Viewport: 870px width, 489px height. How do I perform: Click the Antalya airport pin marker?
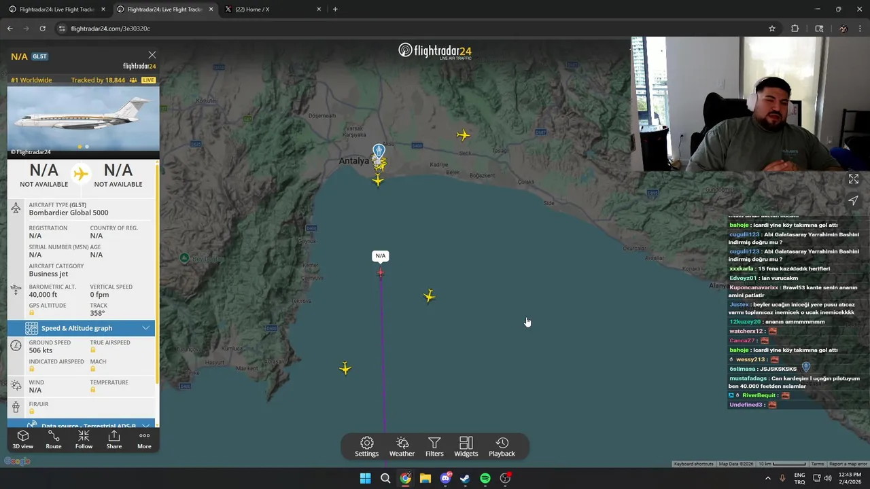[x=379, y=151]
